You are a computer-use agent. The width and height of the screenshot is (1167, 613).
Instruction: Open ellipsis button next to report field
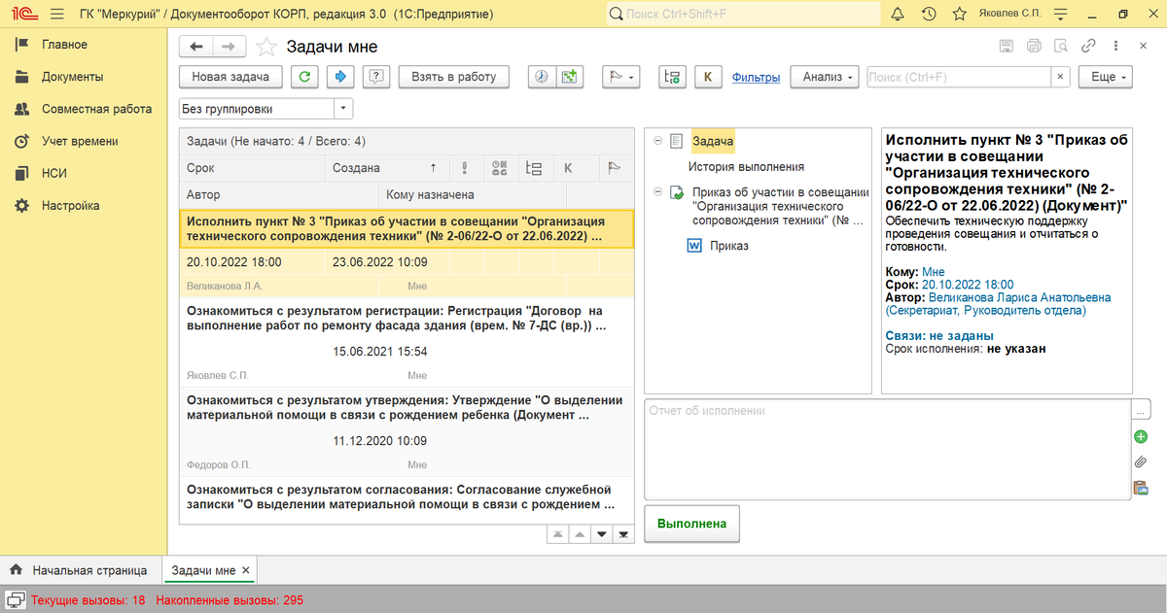click(1142, 409)
